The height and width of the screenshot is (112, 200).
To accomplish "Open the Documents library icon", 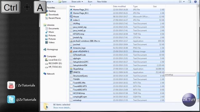I will (x=47, y=28).
